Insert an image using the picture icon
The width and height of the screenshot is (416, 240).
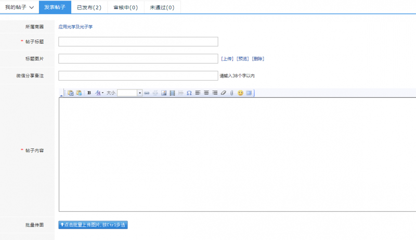[163, 93]
